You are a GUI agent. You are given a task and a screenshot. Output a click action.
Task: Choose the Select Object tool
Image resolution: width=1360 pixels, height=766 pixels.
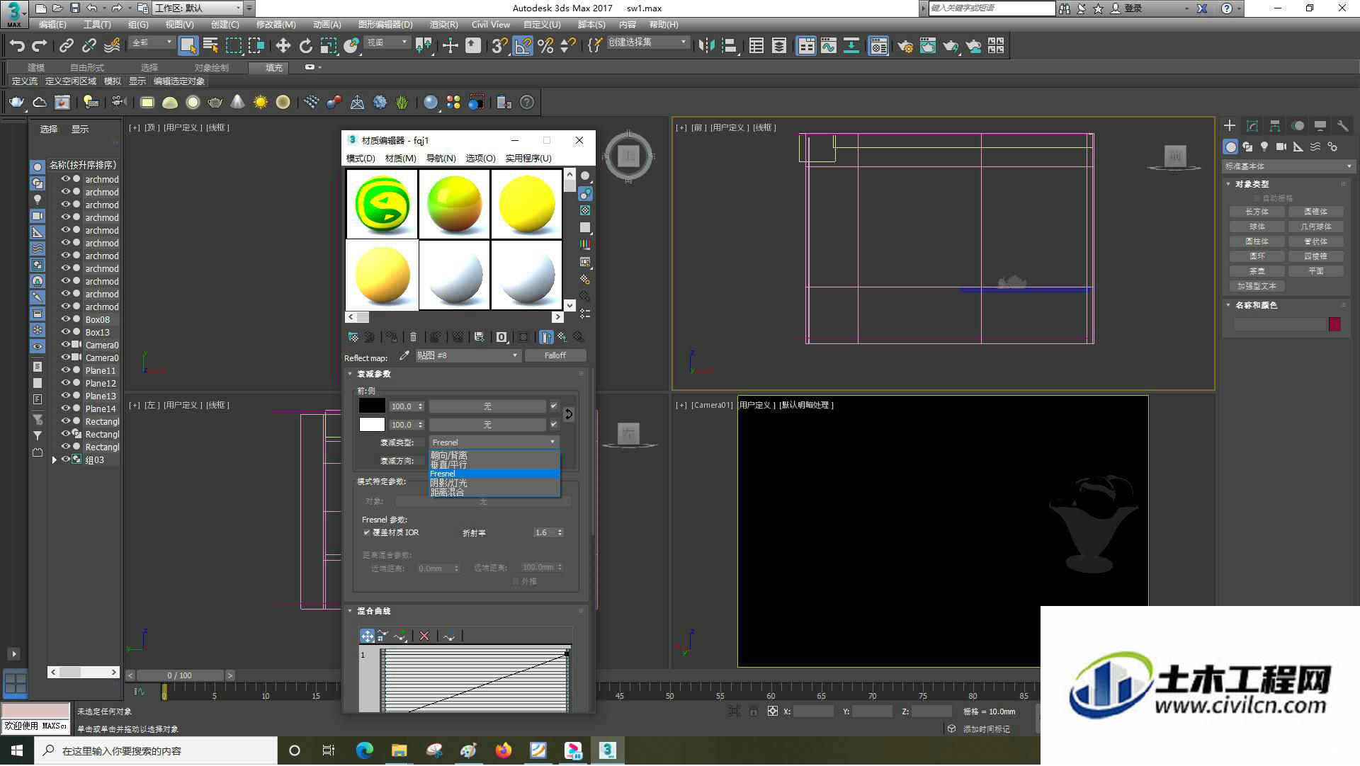(188, 46)
